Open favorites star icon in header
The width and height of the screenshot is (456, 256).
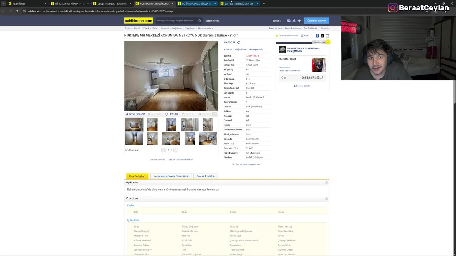(x=299, y=21)
